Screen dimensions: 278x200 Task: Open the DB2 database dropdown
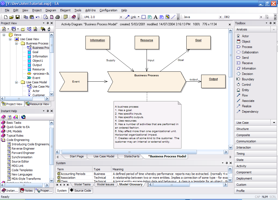coord(261,17)
